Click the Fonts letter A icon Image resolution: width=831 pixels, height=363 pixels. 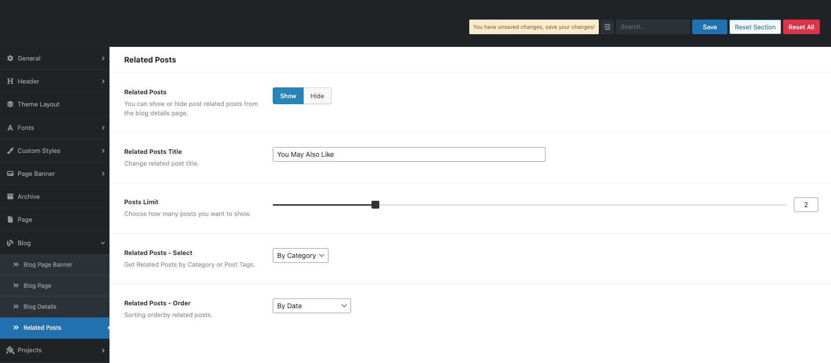click(x=10, y=128)
